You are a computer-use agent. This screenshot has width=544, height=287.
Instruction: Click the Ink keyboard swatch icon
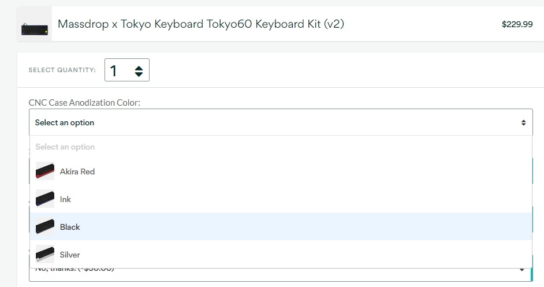pyautogui.click(x=45, y=199)
